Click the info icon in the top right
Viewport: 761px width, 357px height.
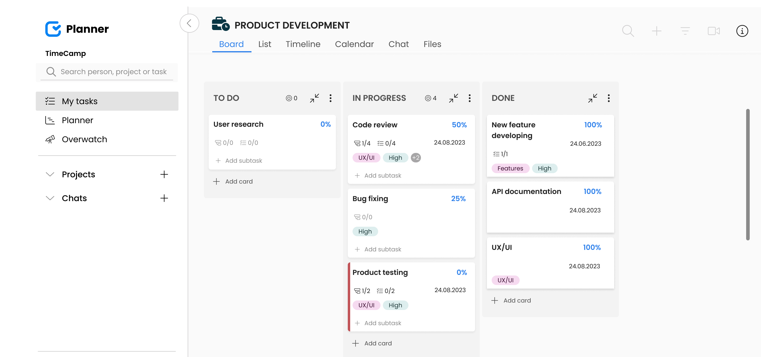(742, 31)
